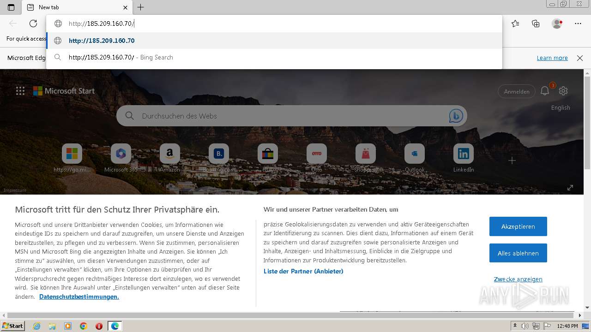Open the Outlook quick link
Image resolution: width=591 pixels, height=332 pixels.
[x=415, y=158]
